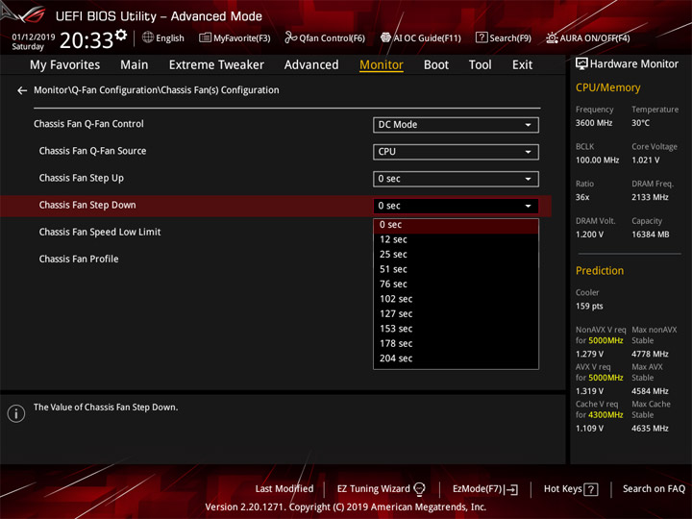Click the 16384 MB capacity value
Screen dimensions: 692x519
click(x=651, y=235)
